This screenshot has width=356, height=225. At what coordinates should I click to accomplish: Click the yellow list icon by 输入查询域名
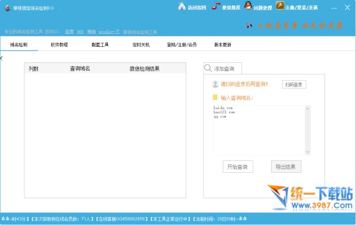215,97
